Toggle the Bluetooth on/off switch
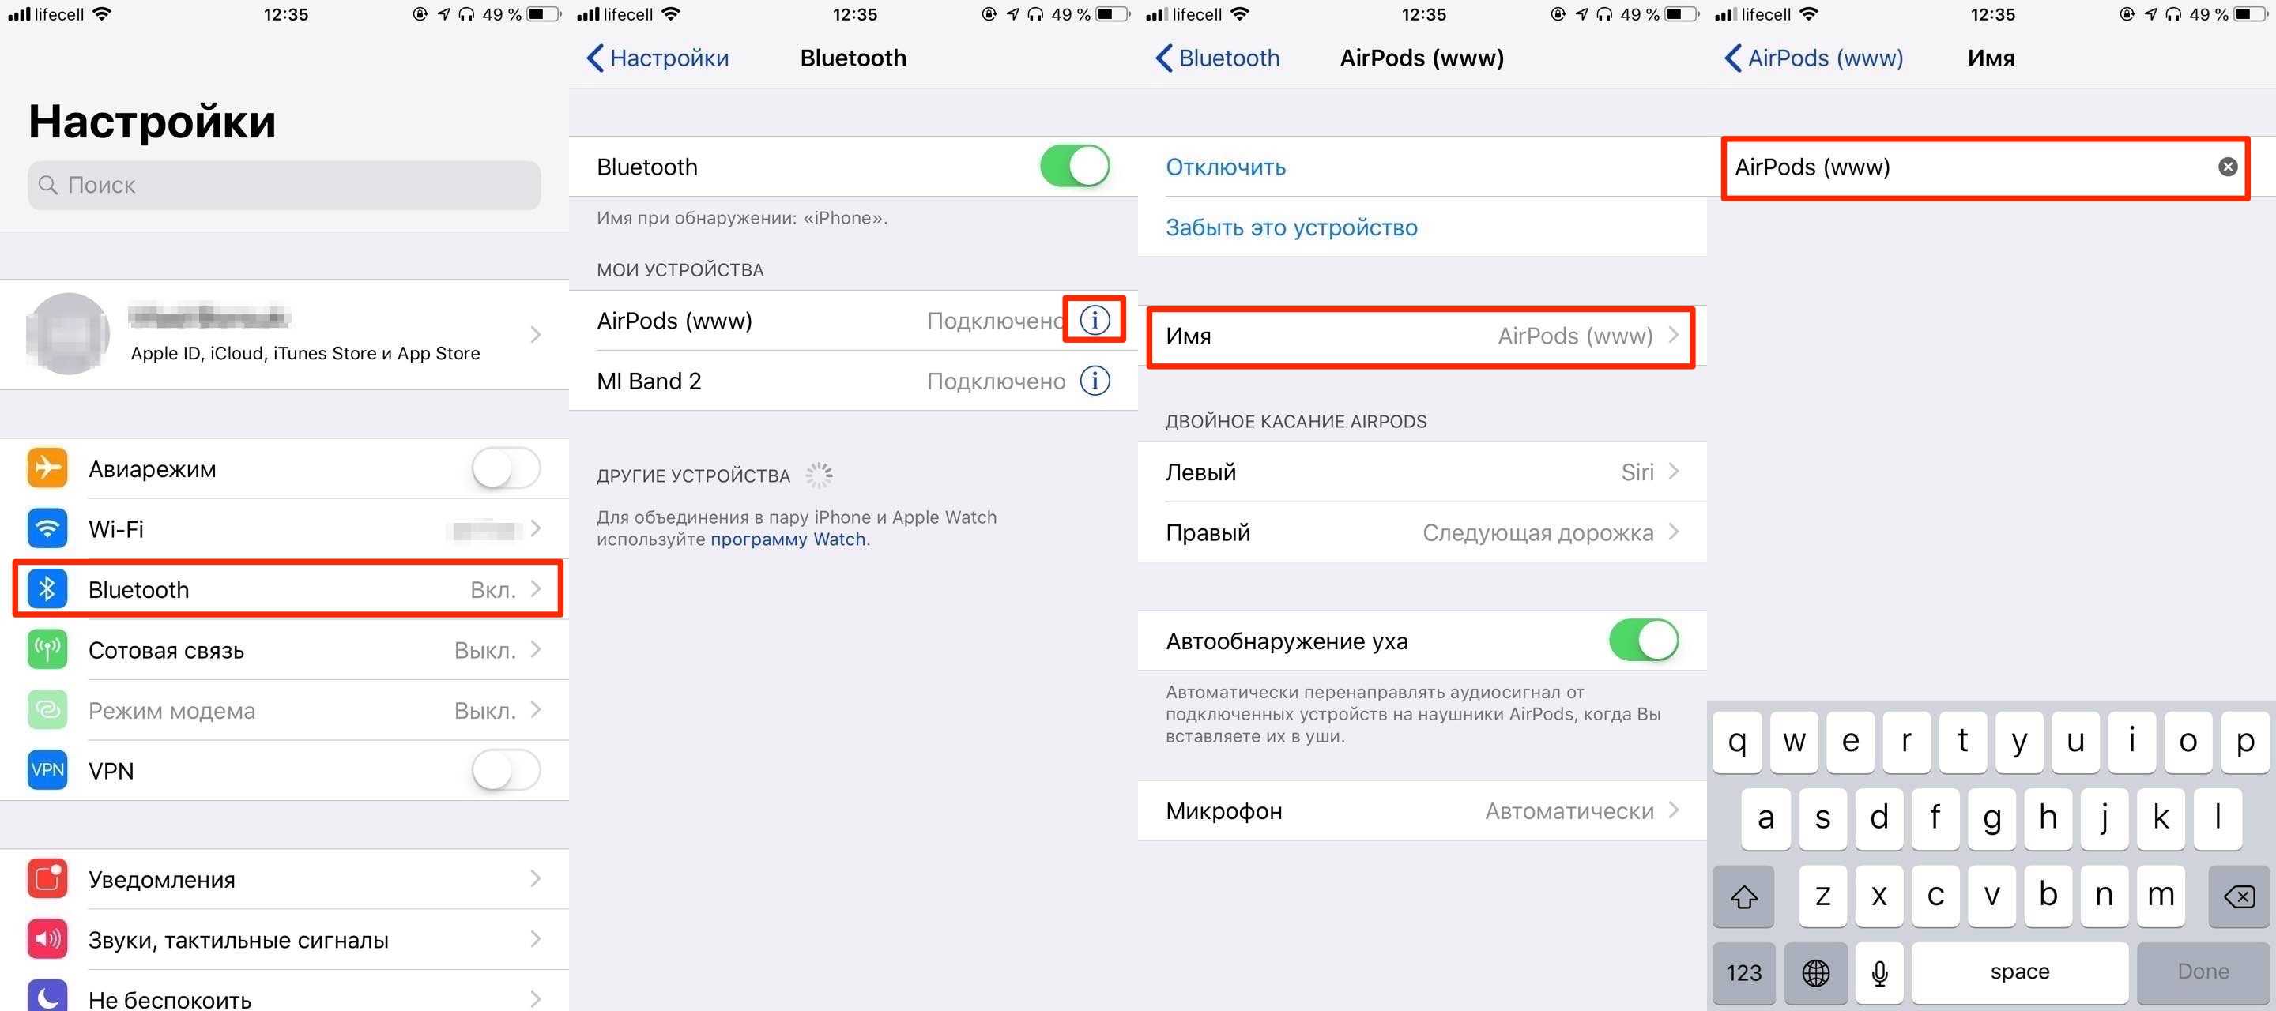This screenshot has width=2276, height=1011. [1072, 165]
